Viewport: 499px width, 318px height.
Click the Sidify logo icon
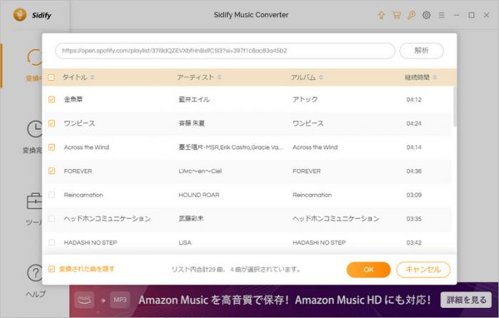pos(20,15)
